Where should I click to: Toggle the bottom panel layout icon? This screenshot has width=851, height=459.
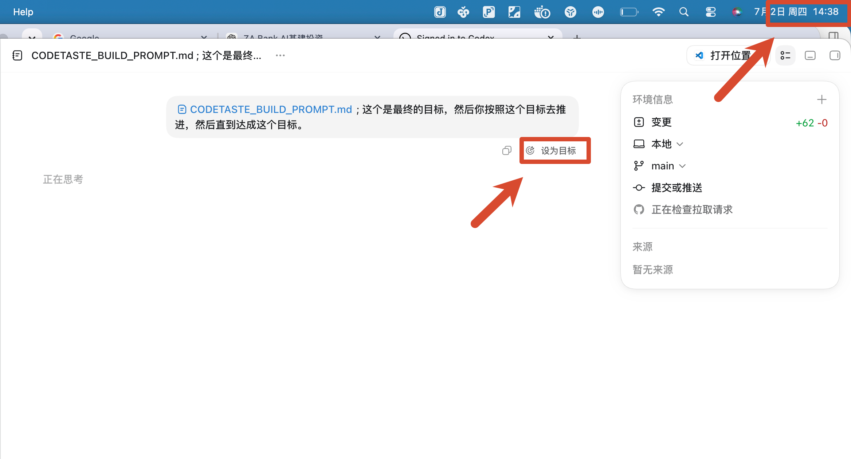[810, 55]
